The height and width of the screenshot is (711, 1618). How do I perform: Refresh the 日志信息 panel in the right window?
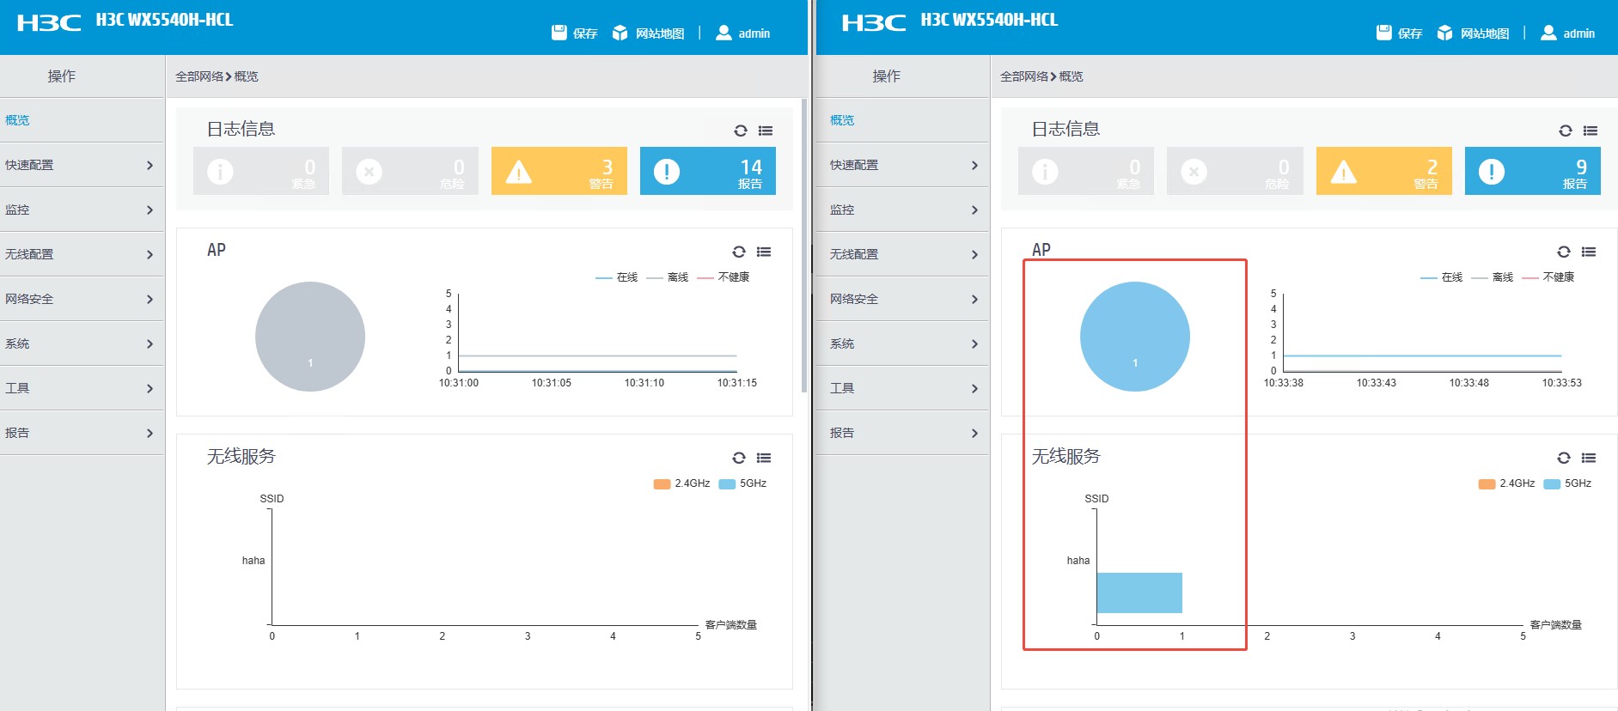pyautogui.click(x=1566, y=131)
